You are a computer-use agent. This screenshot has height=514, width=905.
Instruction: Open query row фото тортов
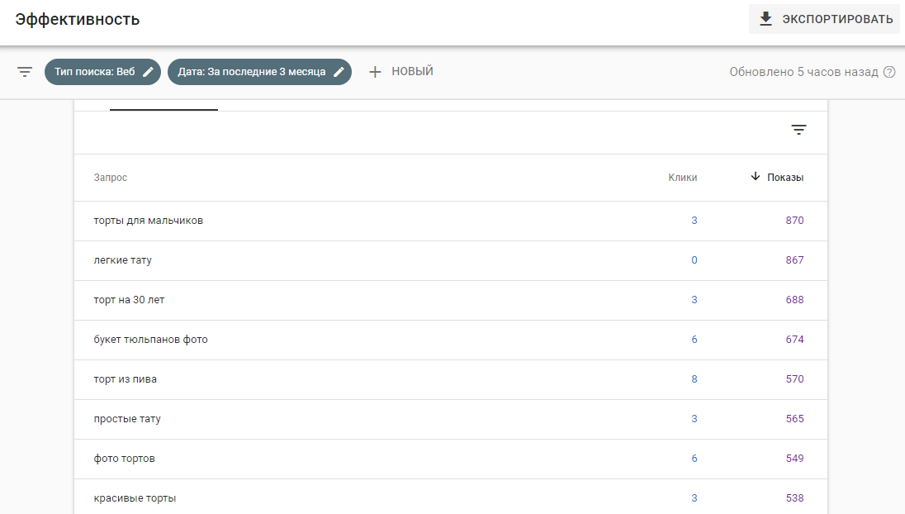click(451, 459)
